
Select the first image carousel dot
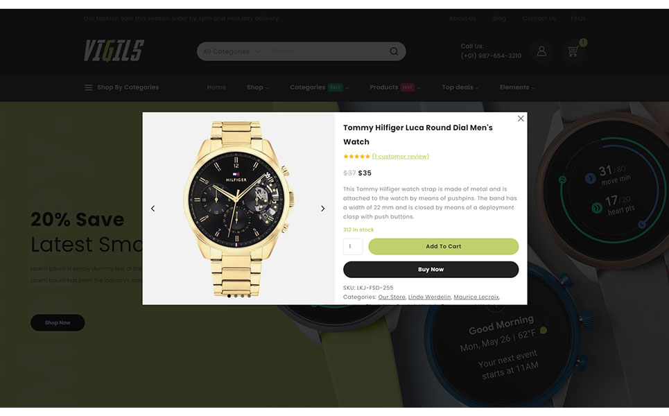coord(229,295)
